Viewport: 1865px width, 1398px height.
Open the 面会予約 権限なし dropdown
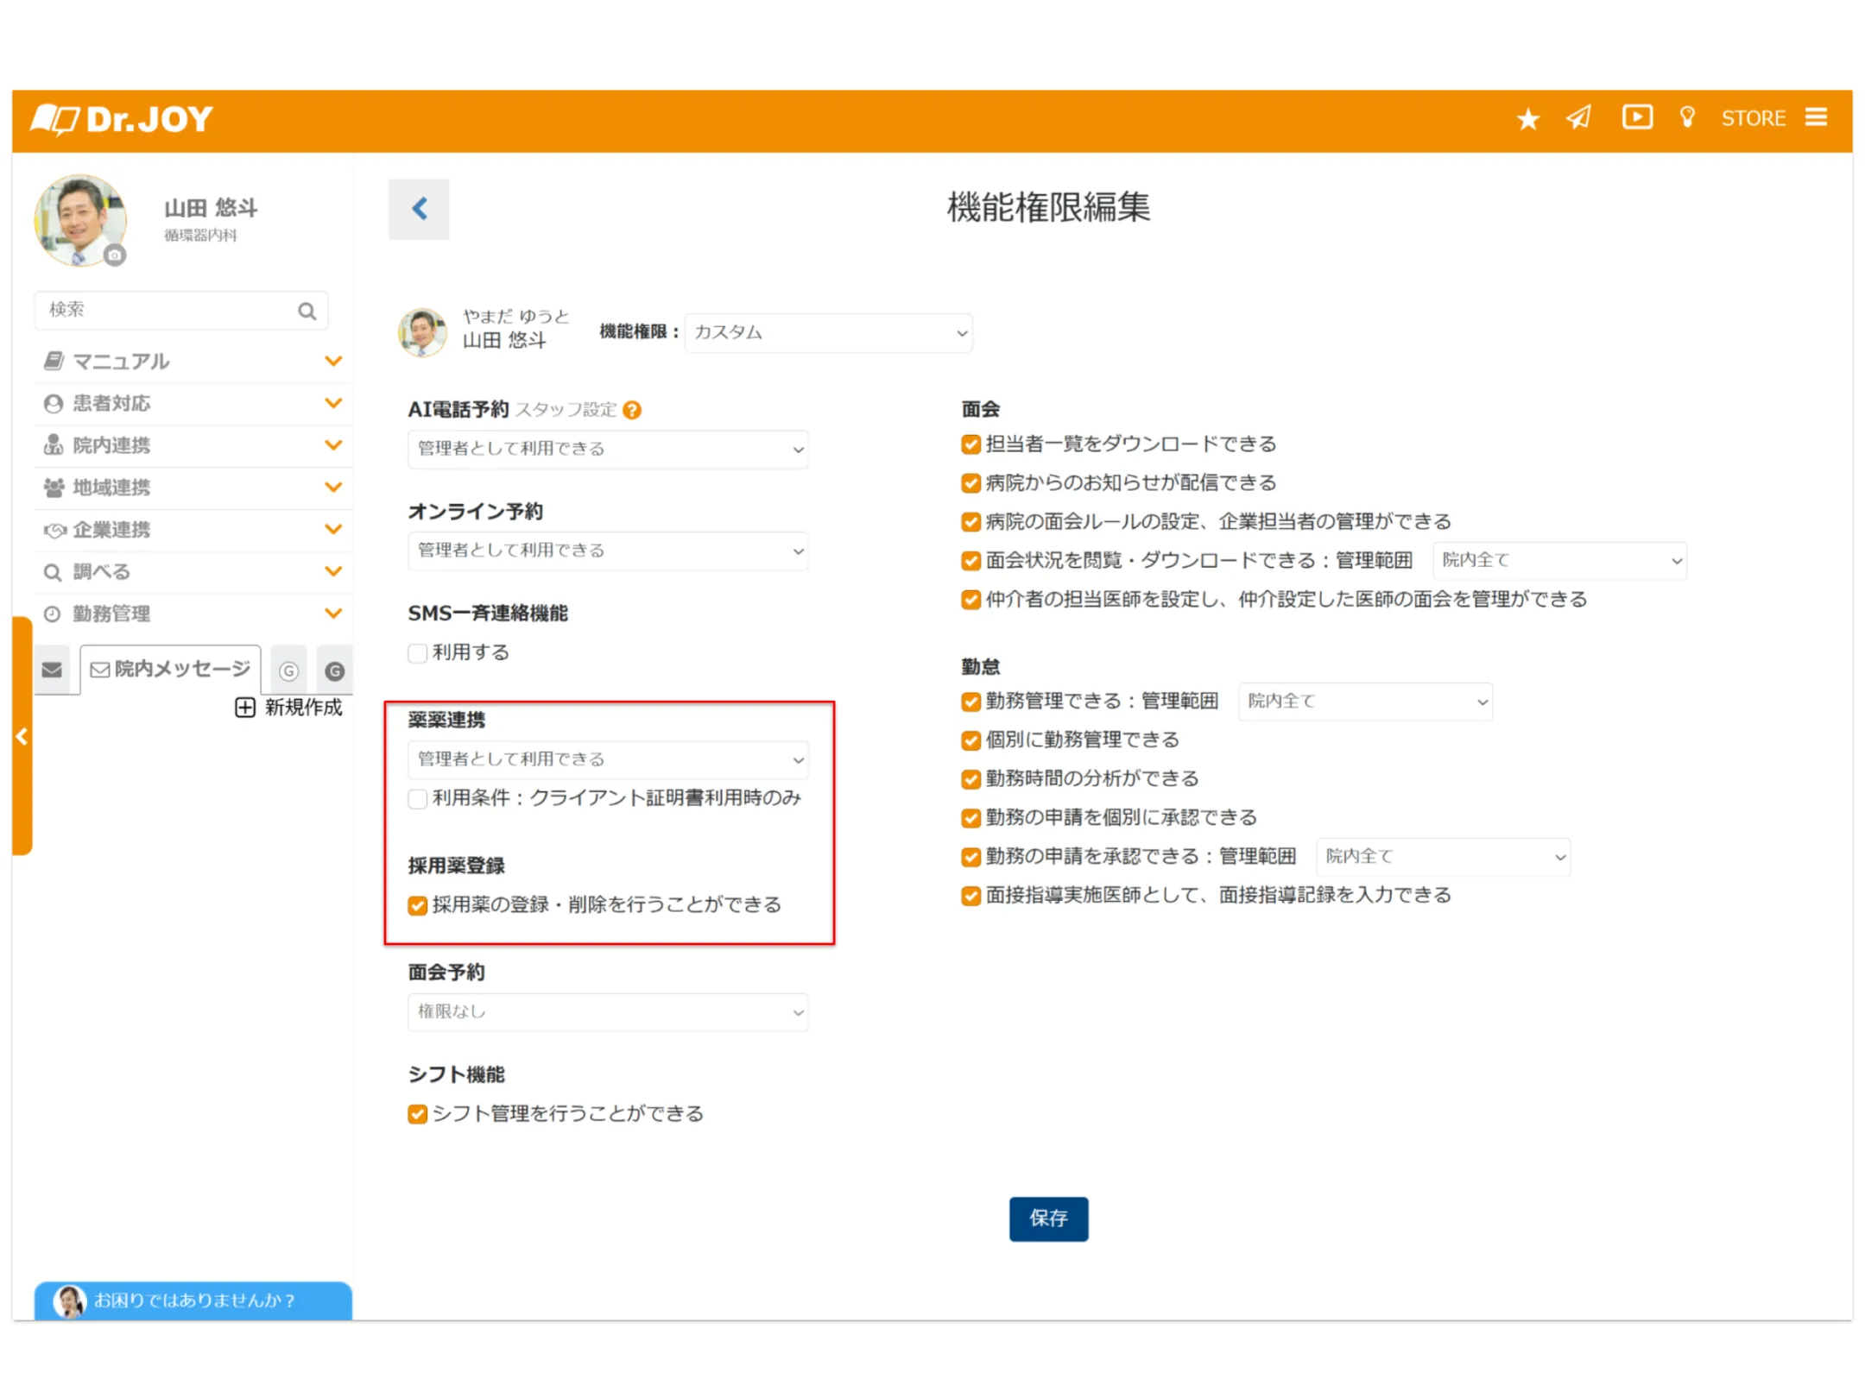[608, 1012]
